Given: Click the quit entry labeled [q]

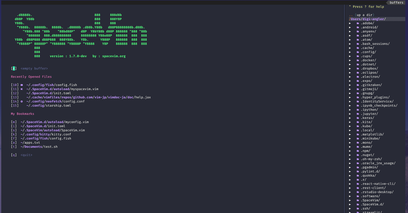Looking at the screenshot, I should point(26,155).
